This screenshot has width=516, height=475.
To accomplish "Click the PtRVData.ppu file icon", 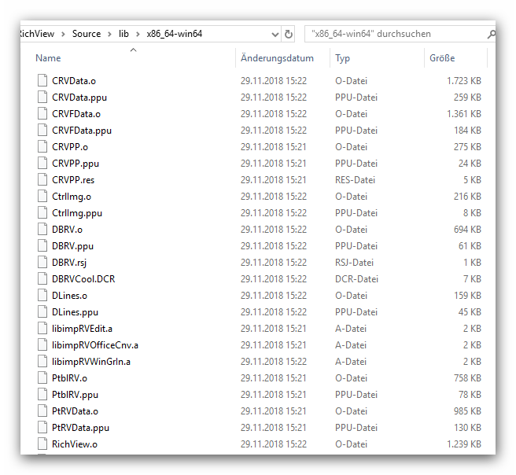I will [x=42, y=427].
